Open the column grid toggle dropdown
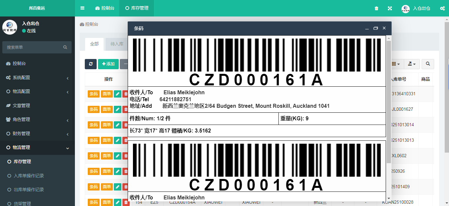Image resolution: width=449 pixels, height=206 pixels. click(x=396, y=64)
